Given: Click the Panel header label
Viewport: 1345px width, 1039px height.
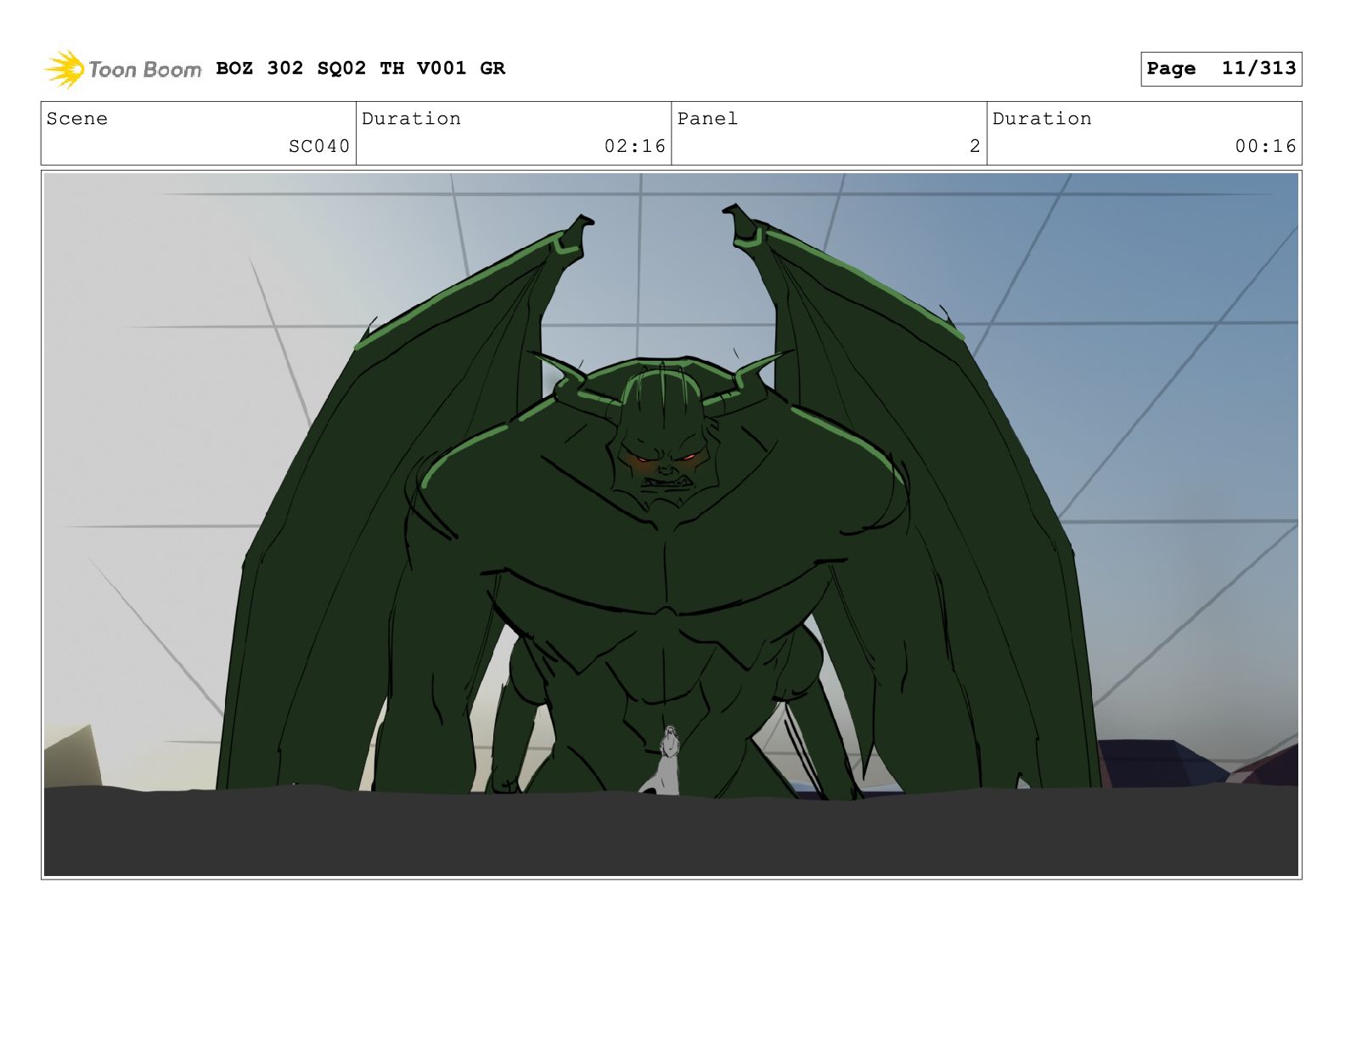Looking at the screenshot, I should (707, 119).
